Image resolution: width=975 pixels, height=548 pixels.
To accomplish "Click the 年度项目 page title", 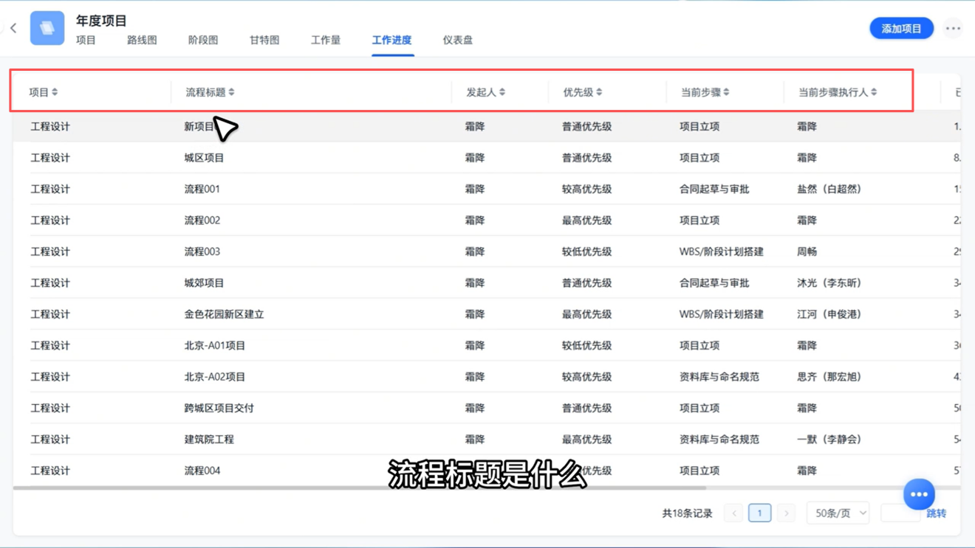I will click(x=101, y=21).
